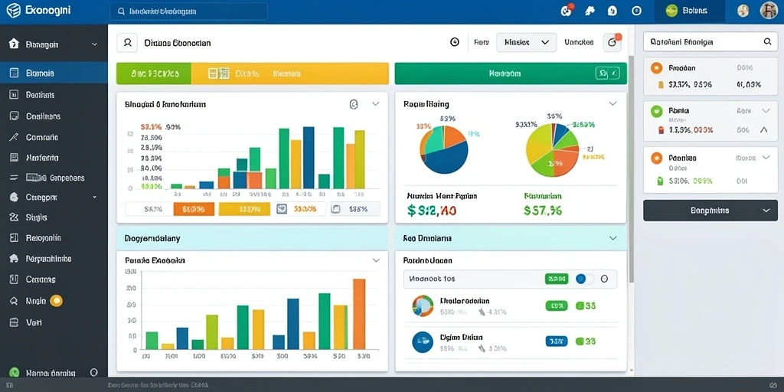Open the notification icon with red badge

coord(567,11)
